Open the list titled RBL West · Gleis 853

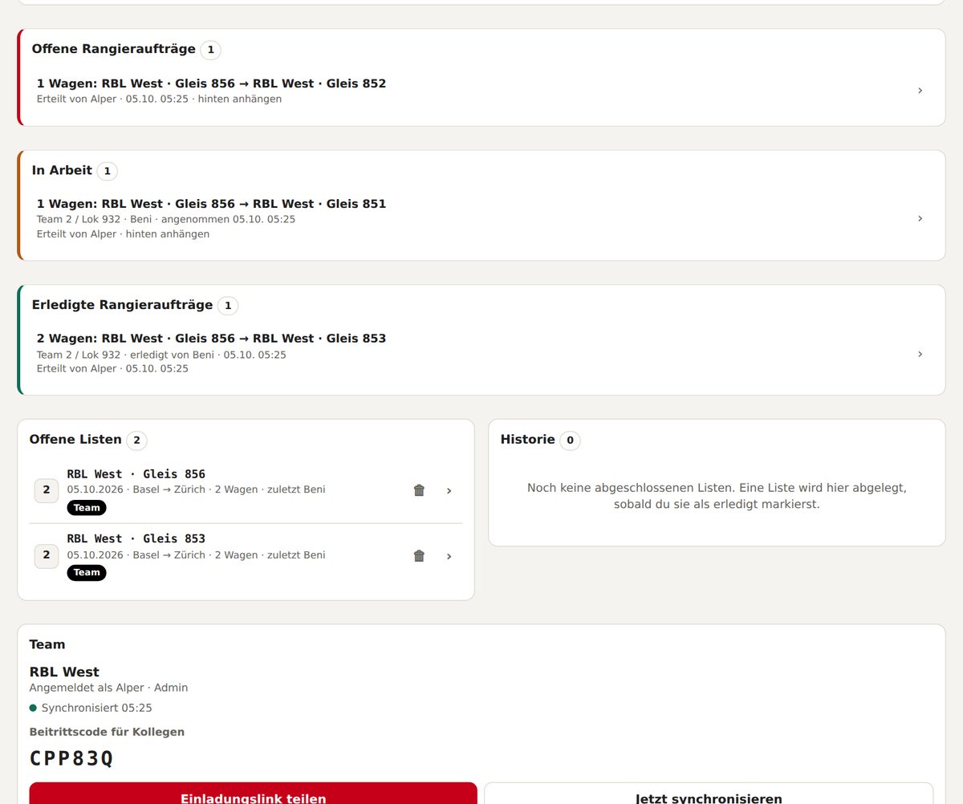click(x=246, y=555)
